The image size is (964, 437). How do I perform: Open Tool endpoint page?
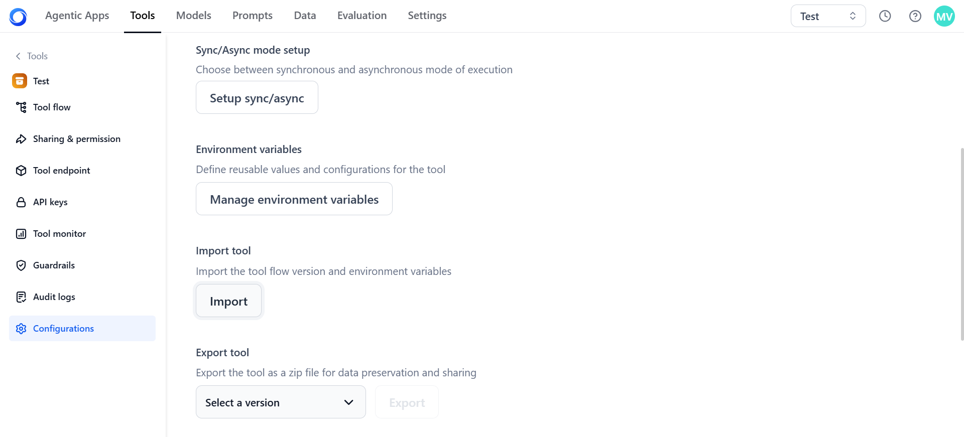(x=82, y=171)
